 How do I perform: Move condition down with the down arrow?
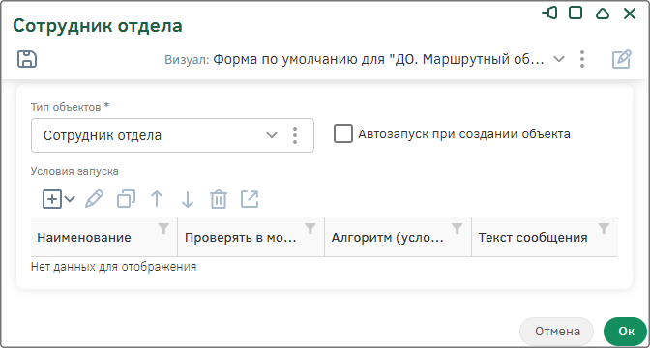pyautogui.click(x=188, y=199)
